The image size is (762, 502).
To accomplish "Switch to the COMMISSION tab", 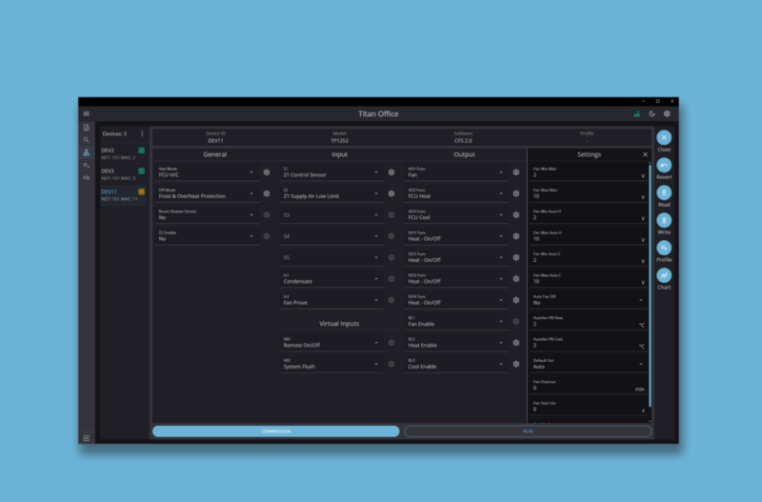I will (276, 432).
